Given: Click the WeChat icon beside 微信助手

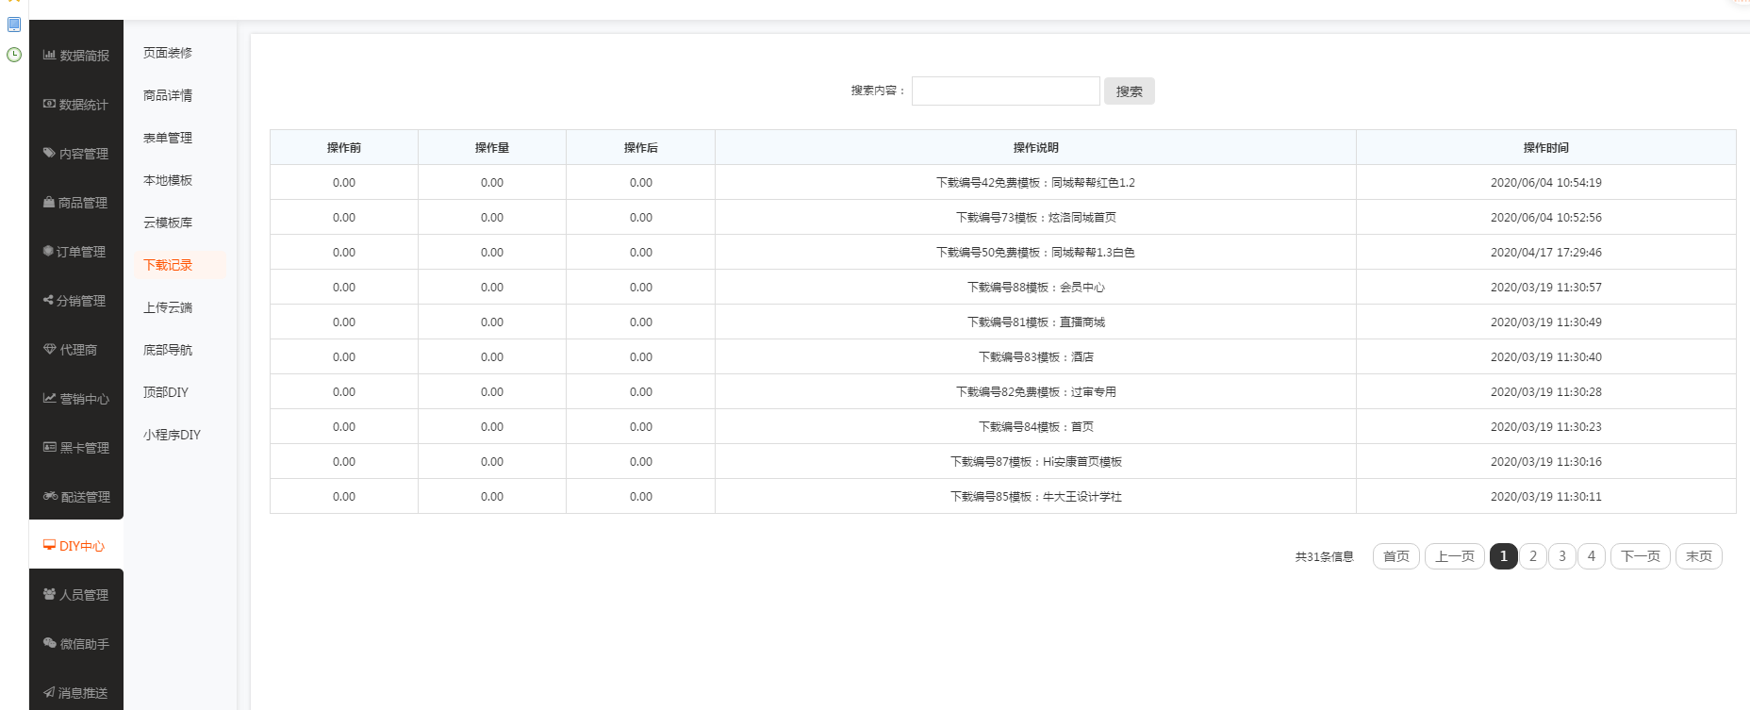Looking at the screenshot, I should [x=50, y=644].
